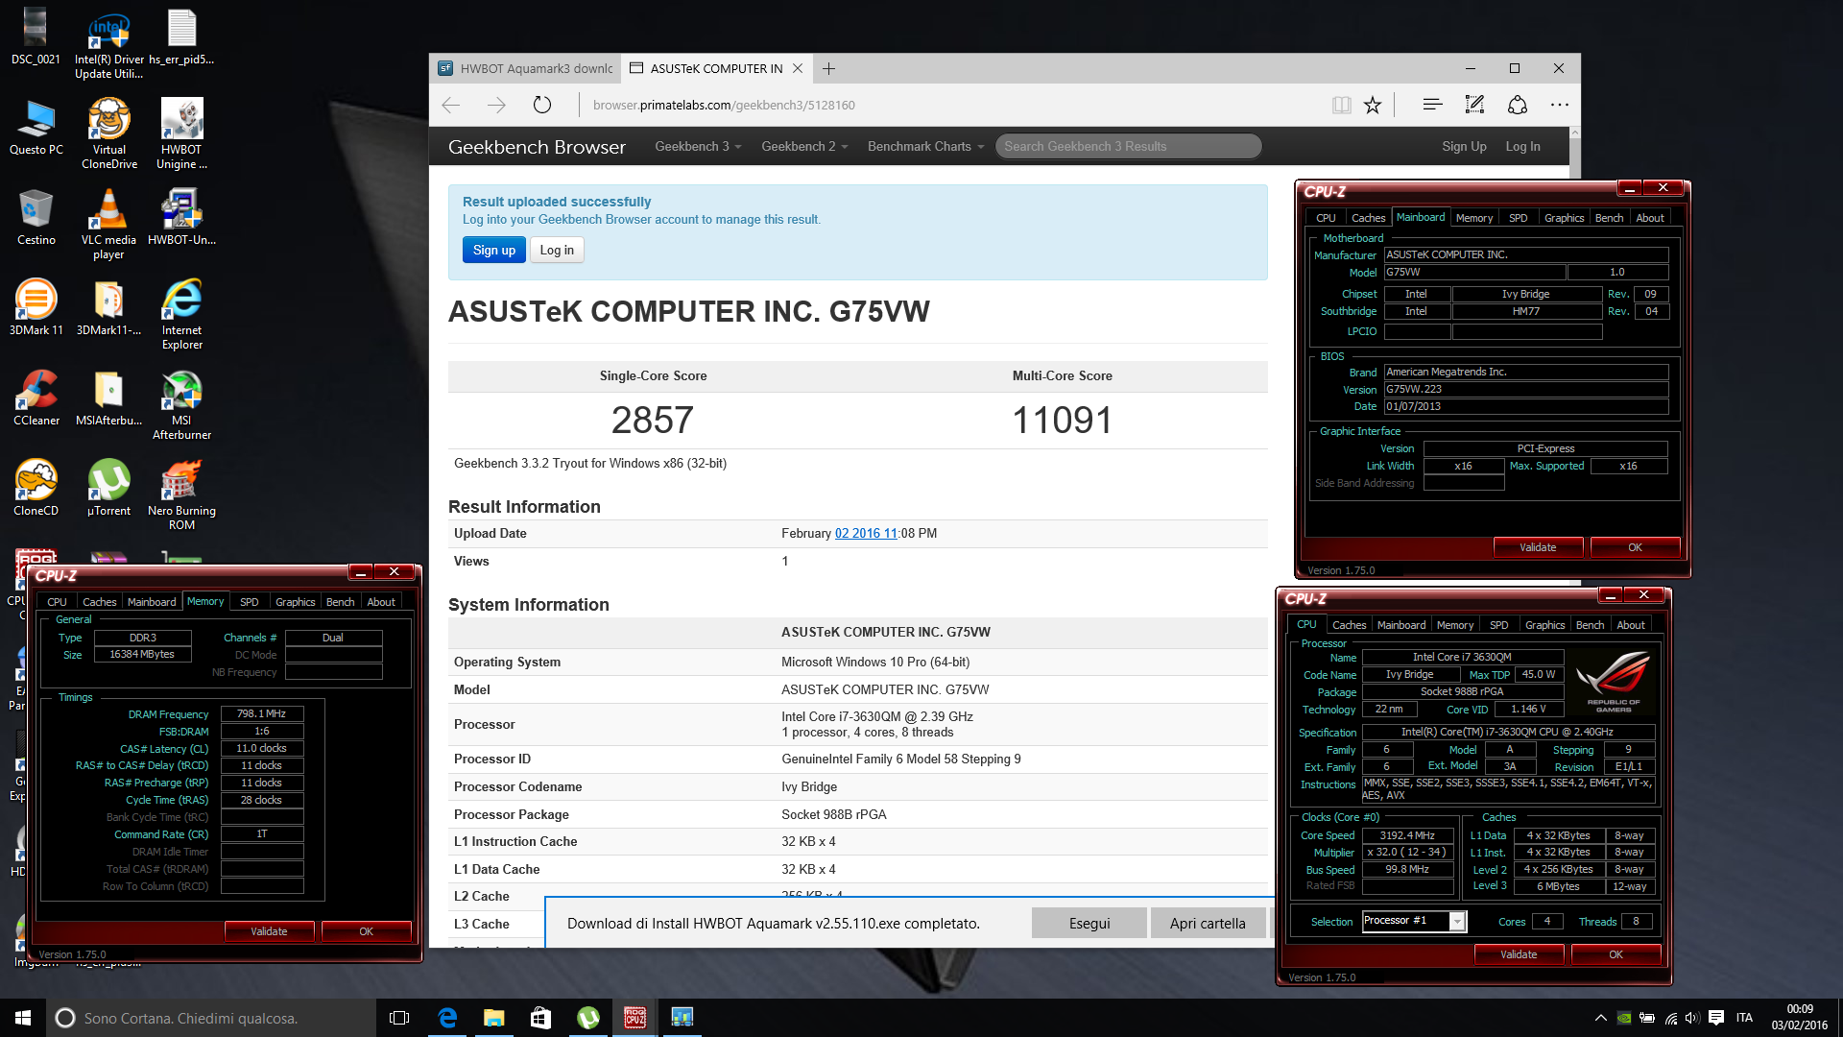Image resolution: width=1843 pixels, height=1037 pixels.
Task: Open the Task View taskbar icon
Action: click(x=399, y=1018)
